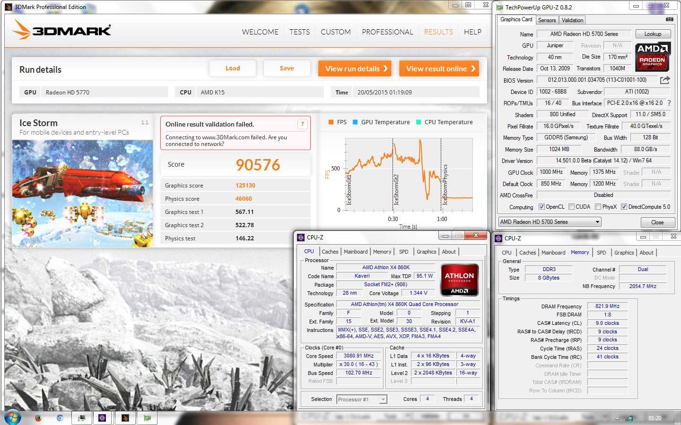Open the monitor app on the taskbar
The height and width of the screenshot is (425, 681).
click(81, 418)
